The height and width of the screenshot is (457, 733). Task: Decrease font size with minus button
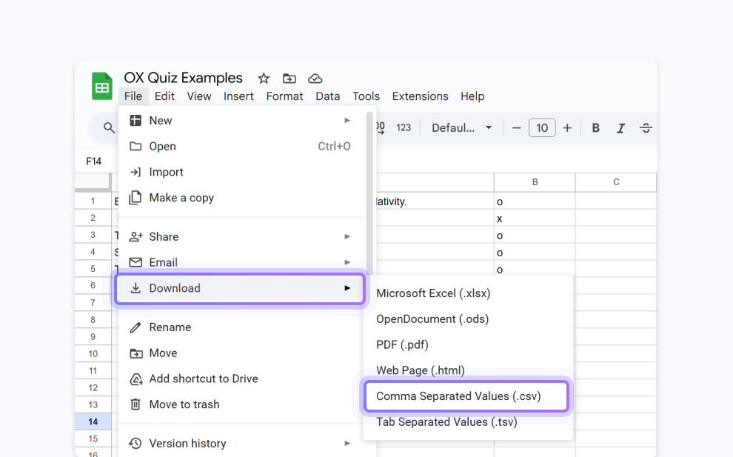tap(517, 128)
